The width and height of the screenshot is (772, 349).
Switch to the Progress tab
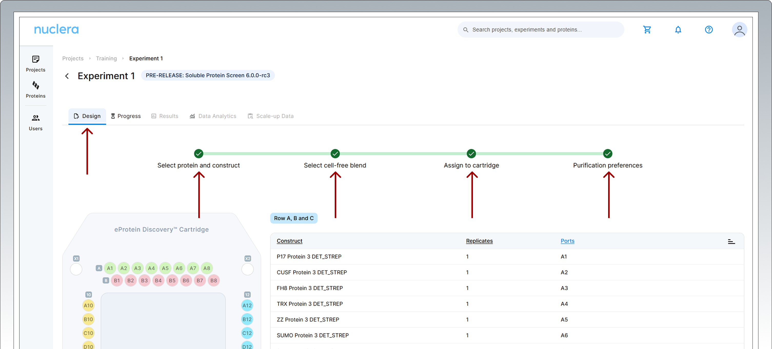126,116
